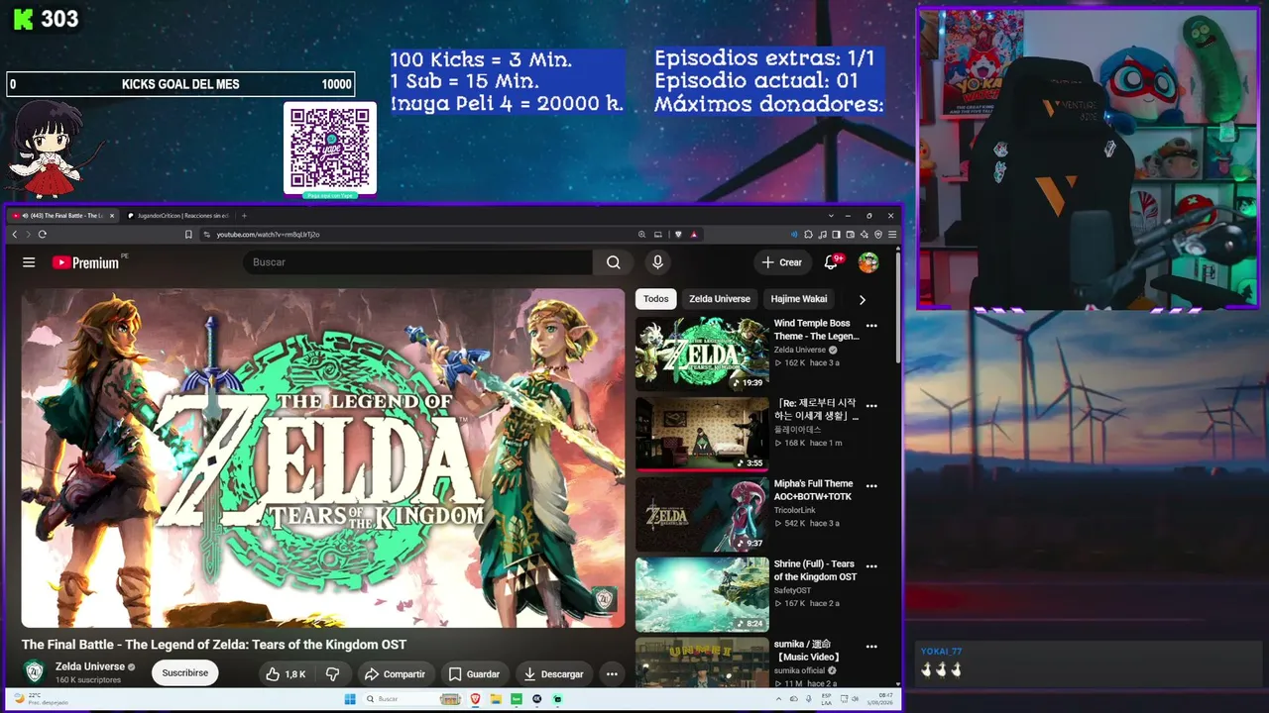Open the YouTube account avatar menu
The height and width of the screenshot is (713, 1269).
868,262
